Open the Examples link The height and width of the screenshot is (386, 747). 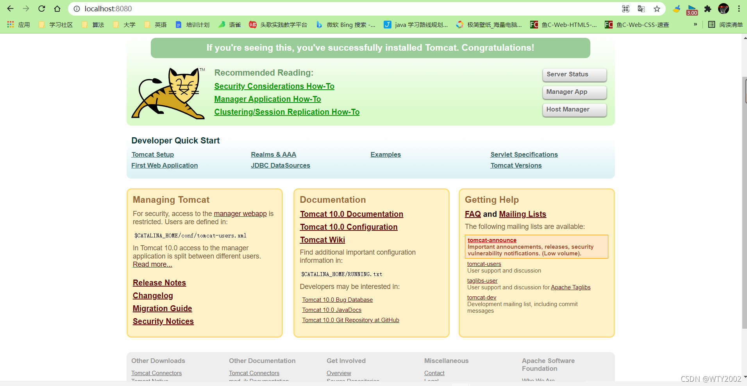386,154
